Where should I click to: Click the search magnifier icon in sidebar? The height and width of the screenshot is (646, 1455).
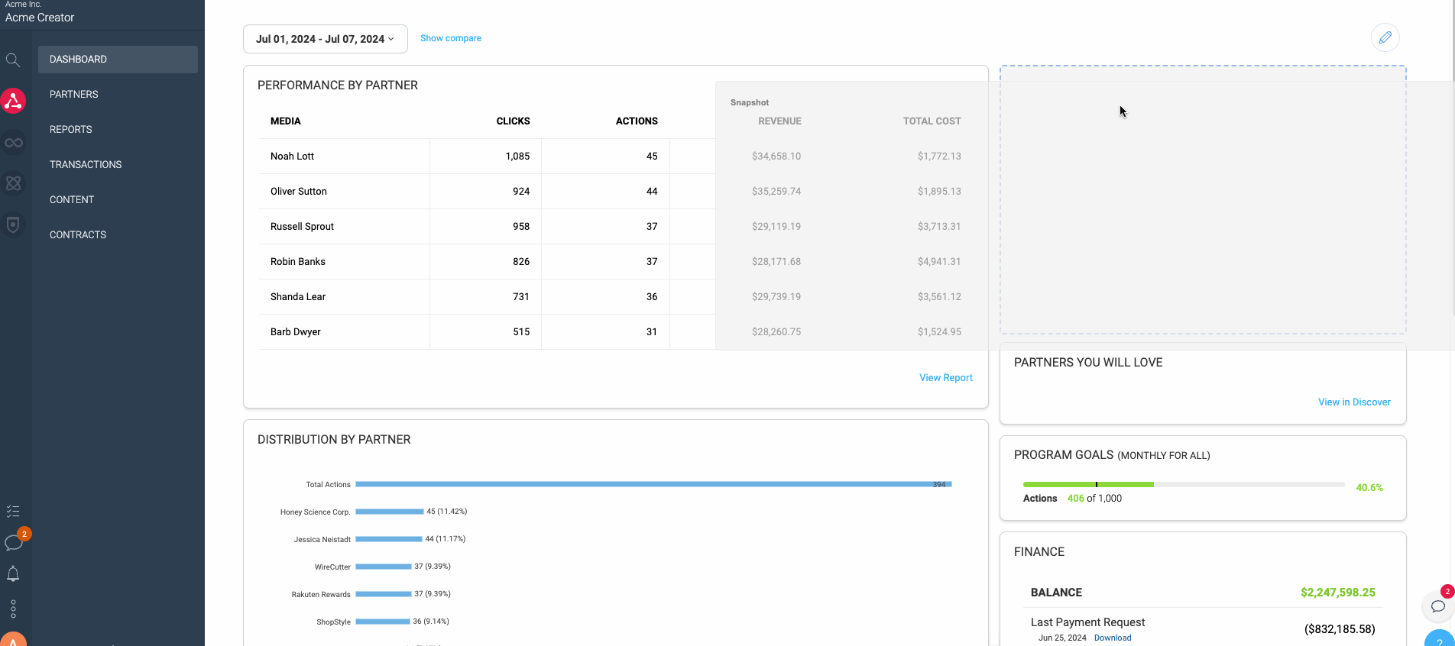[x=13, y=60]
